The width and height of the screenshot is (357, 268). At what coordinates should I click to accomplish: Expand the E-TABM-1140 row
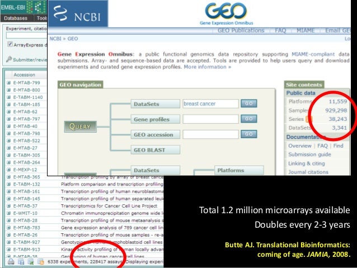8,97
